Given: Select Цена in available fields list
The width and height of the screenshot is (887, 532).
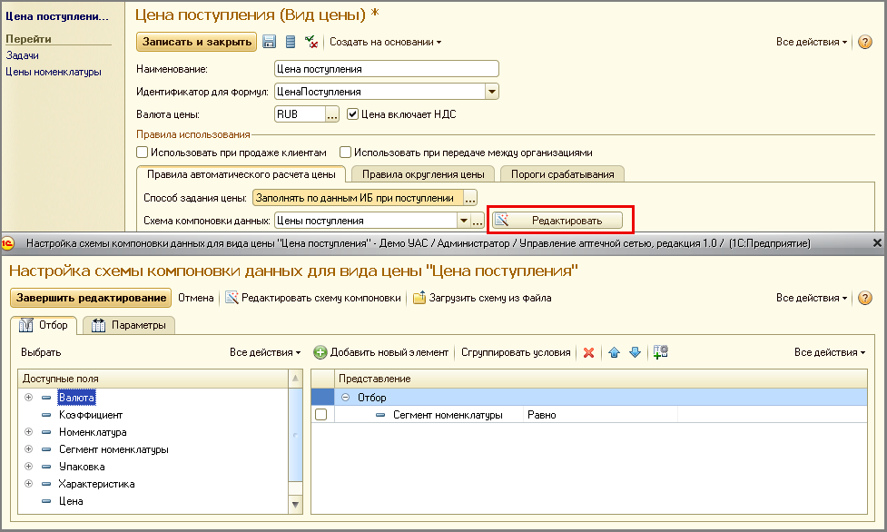Looking at the screenshot, I should [x=72, y=501].
